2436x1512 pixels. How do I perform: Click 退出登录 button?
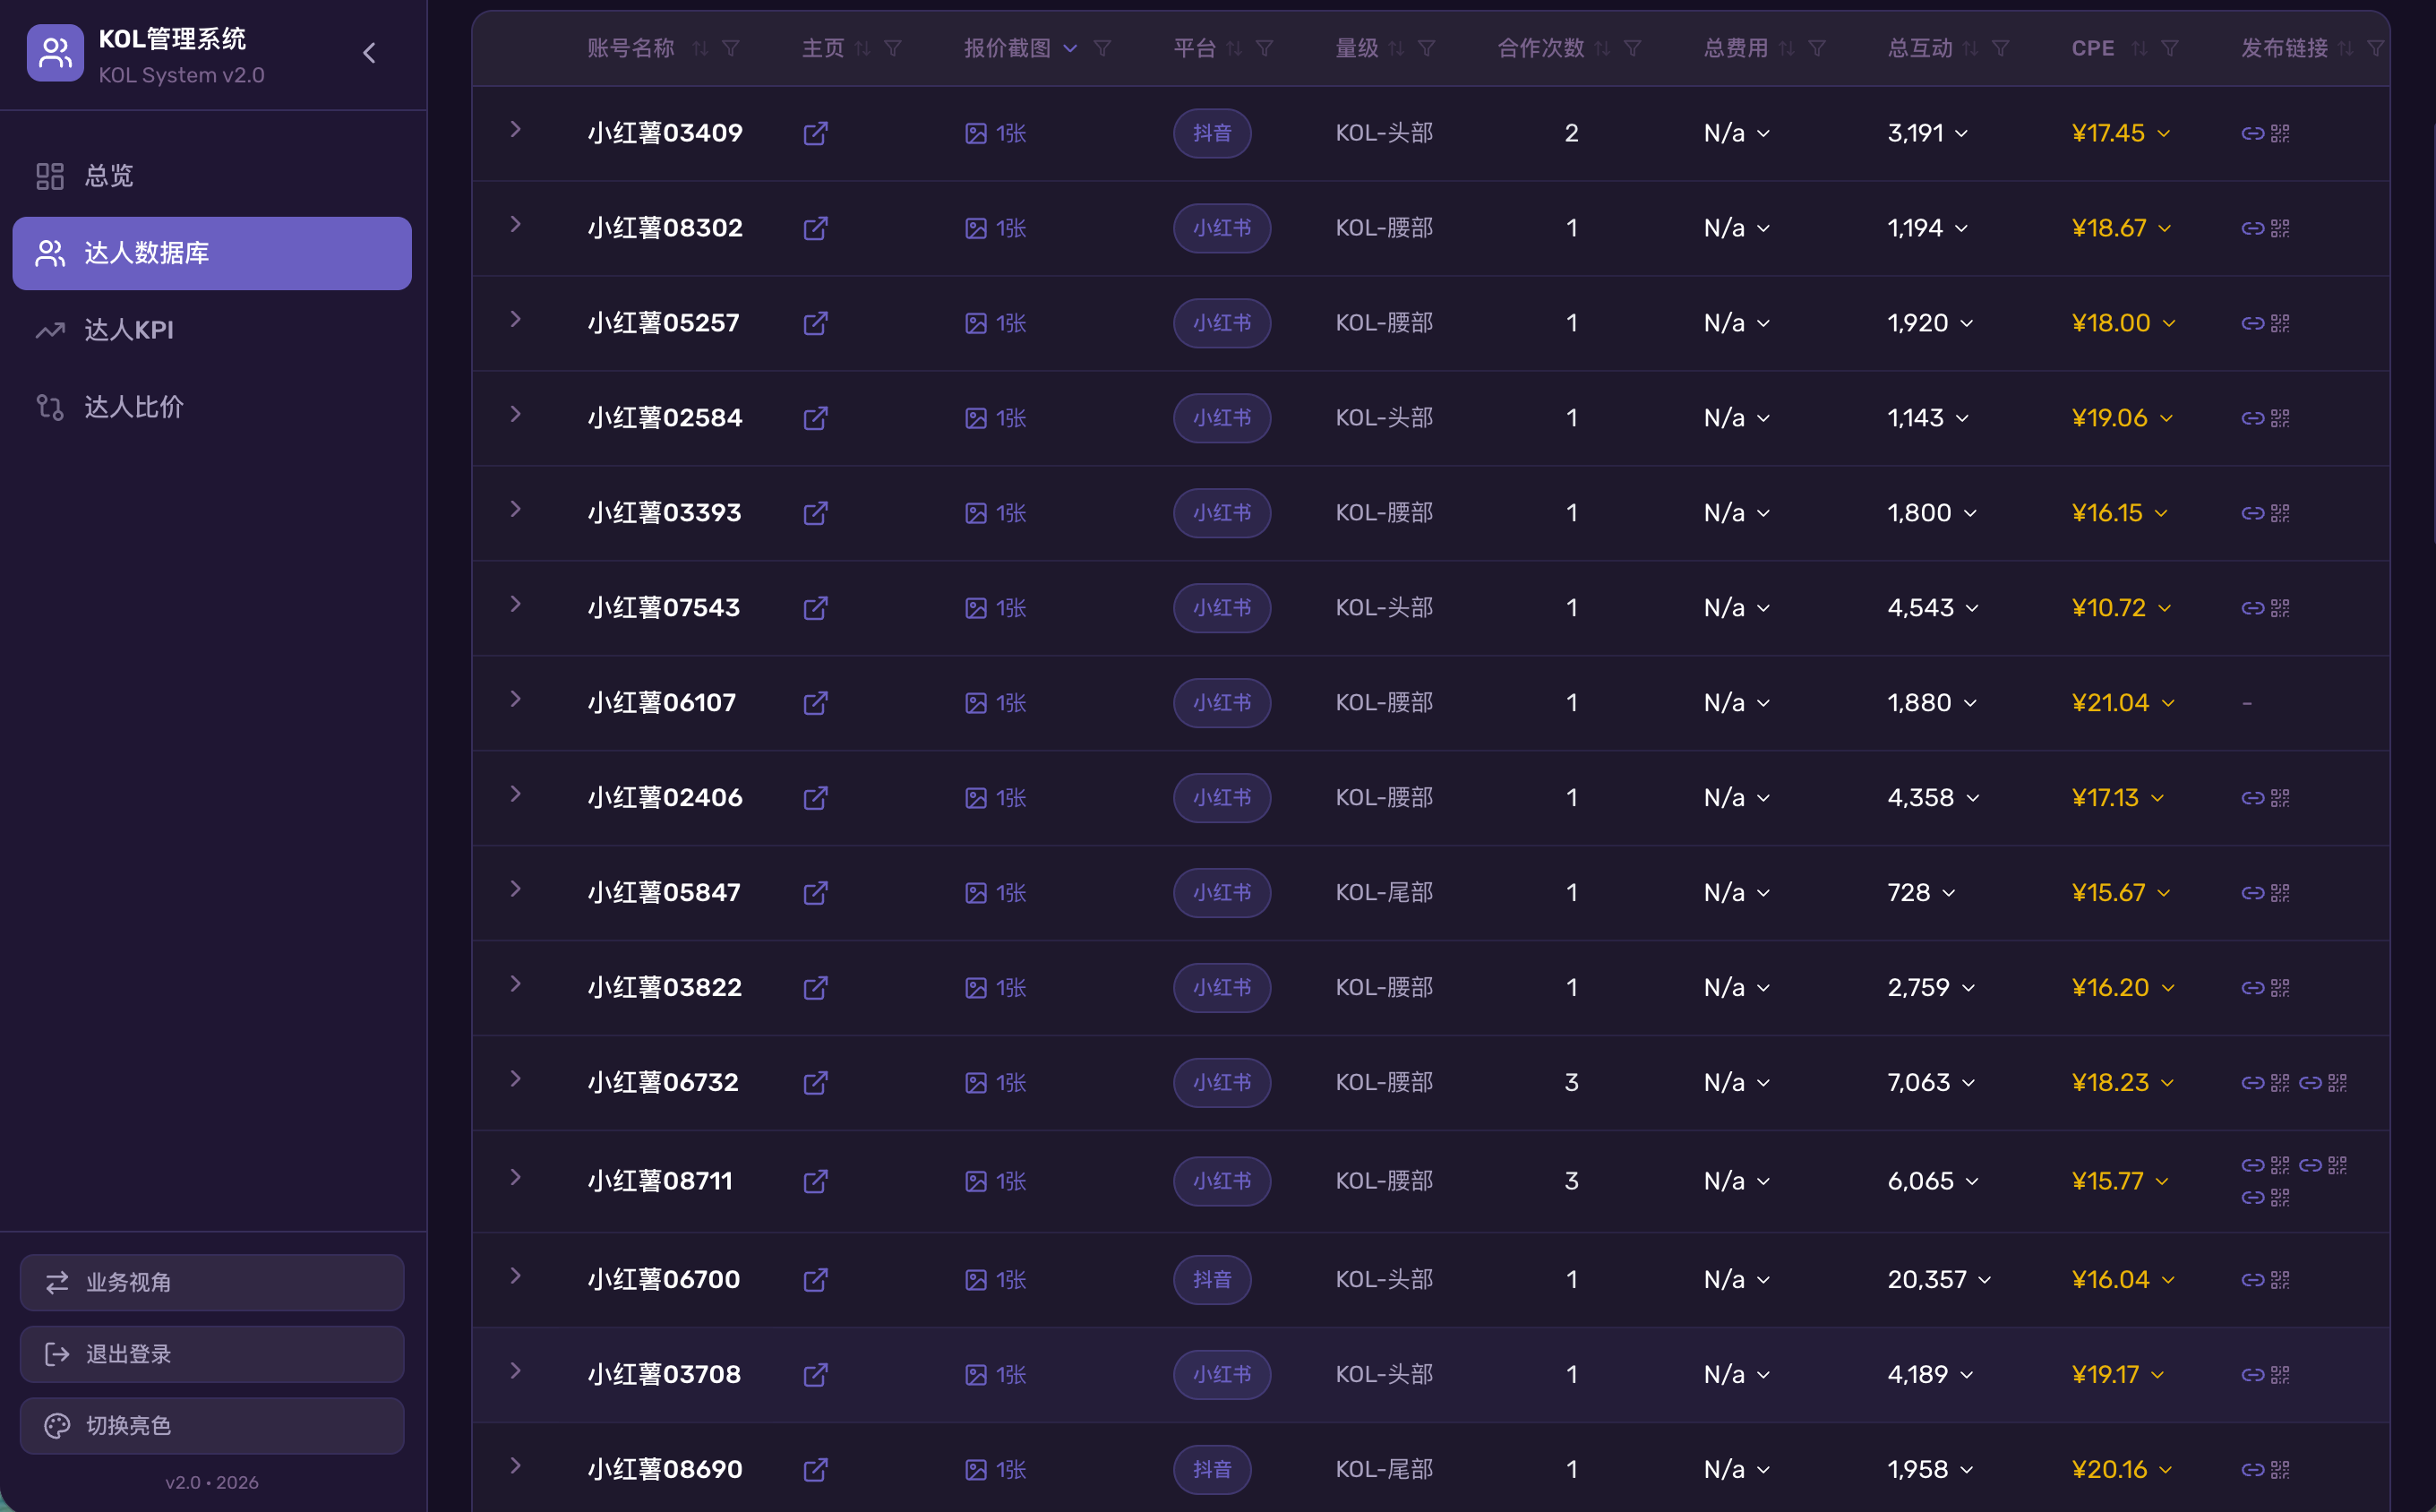click(212, 1354)
